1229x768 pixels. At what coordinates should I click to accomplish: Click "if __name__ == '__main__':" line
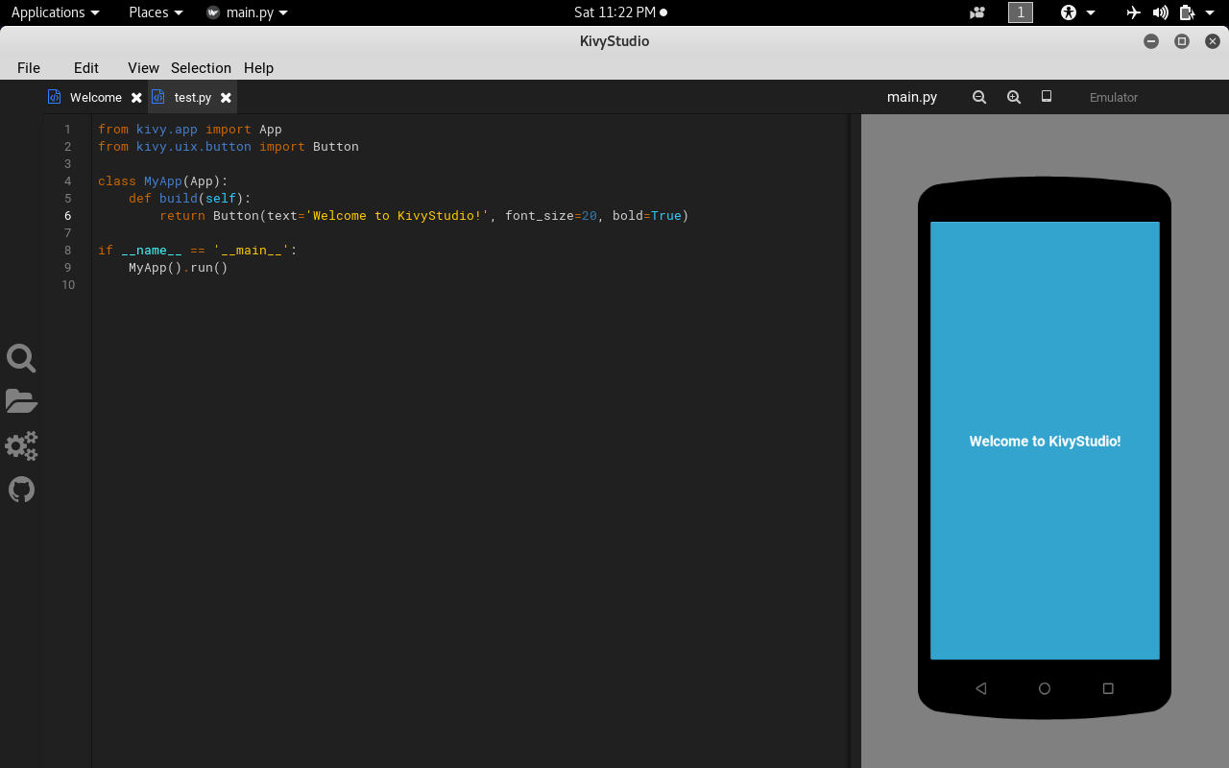click(198, 250)
